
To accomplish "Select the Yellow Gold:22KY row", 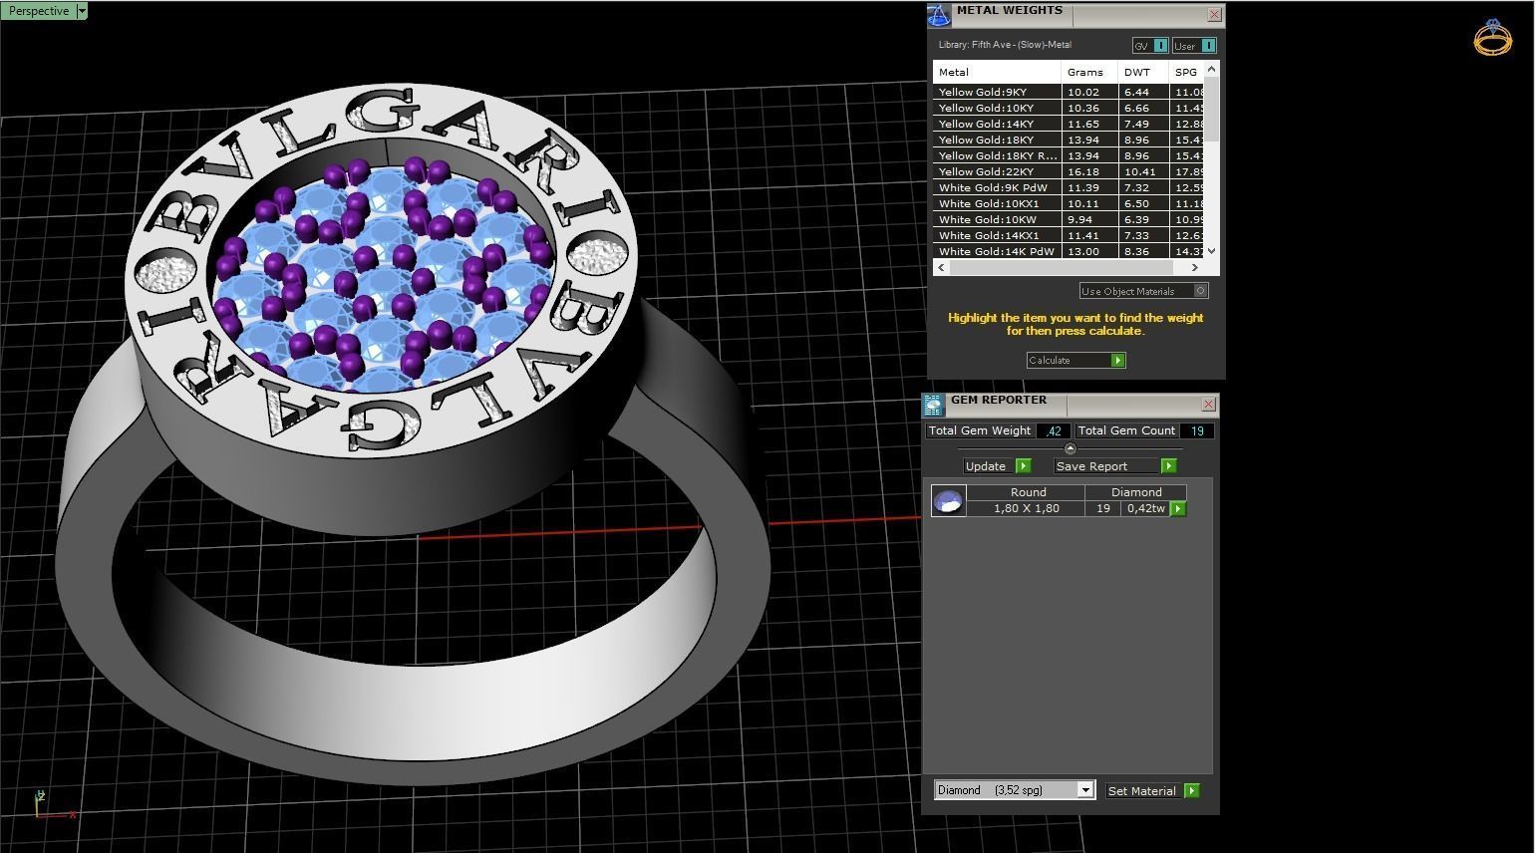I will click(x=1069, y=171).
